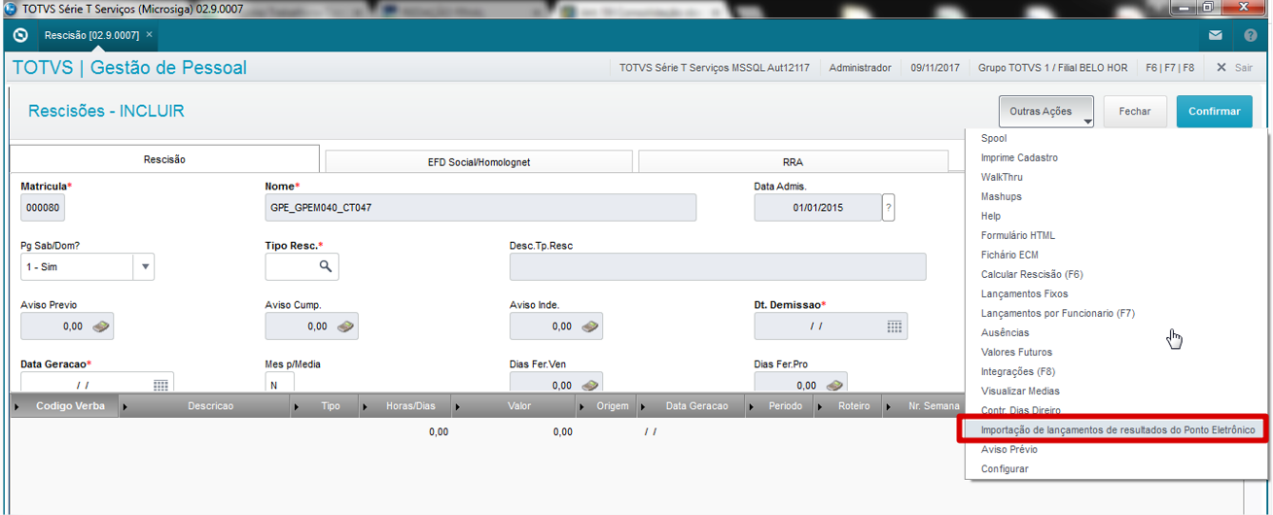Click the Periodo column header
Screen dimensions: 1273x515
coord(785,406)
